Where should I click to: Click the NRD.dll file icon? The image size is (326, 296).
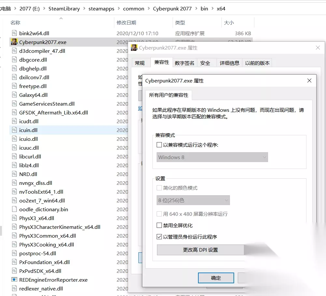click(14, 174)
